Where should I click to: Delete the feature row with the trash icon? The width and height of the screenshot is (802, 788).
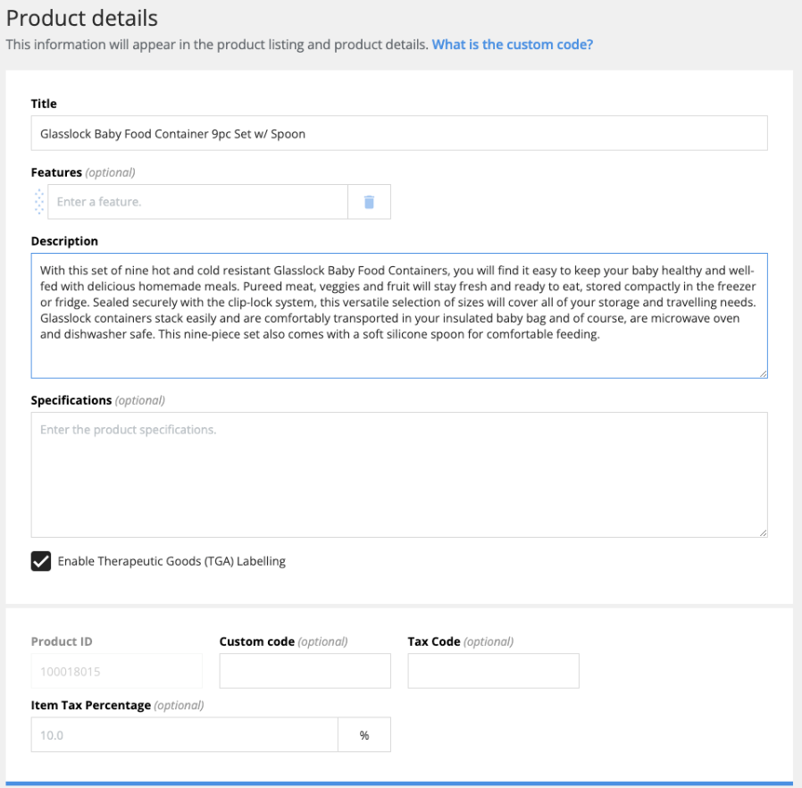(x=369, y=202)
